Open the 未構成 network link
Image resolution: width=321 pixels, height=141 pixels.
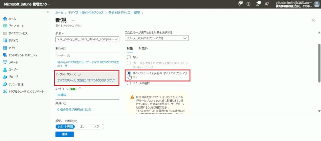[x=62, y=95]
